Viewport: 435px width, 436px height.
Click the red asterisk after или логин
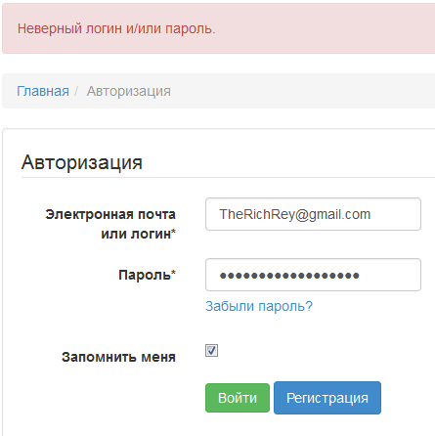coord(174,231)
